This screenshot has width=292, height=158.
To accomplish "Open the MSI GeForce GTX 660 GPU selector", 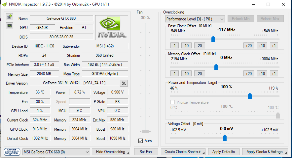I will click(x=56, y=152).
